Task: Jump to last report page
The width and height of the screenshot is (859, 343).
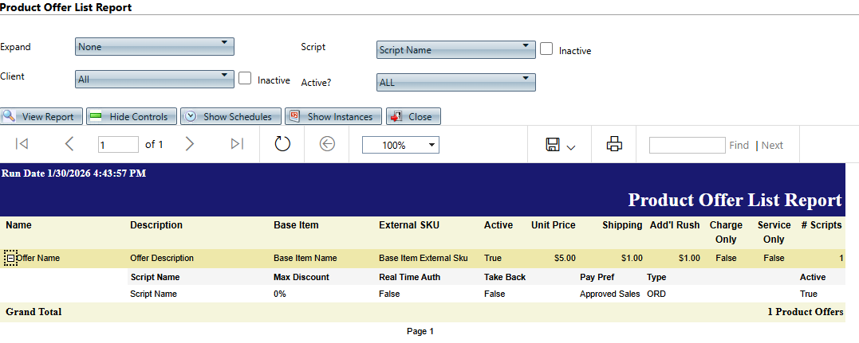Action: [237, 144]
